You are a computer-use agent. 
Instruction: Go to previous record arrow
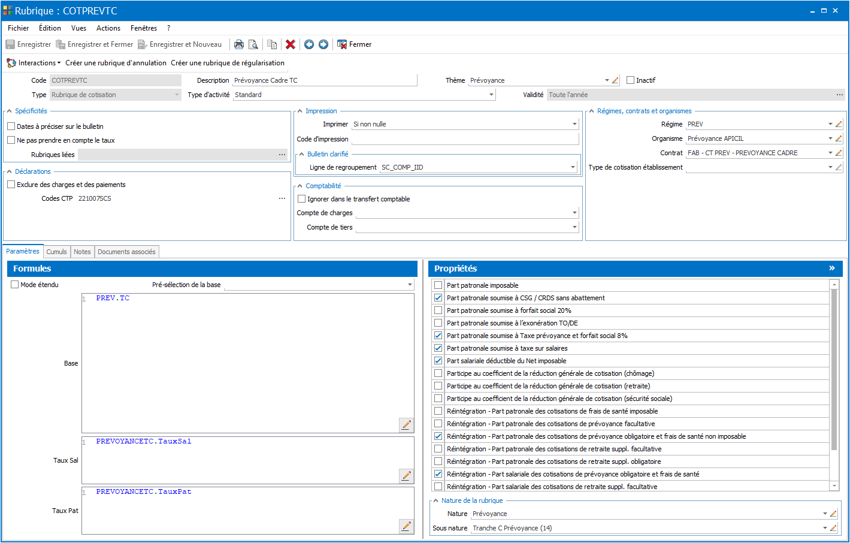pos(309,44)
